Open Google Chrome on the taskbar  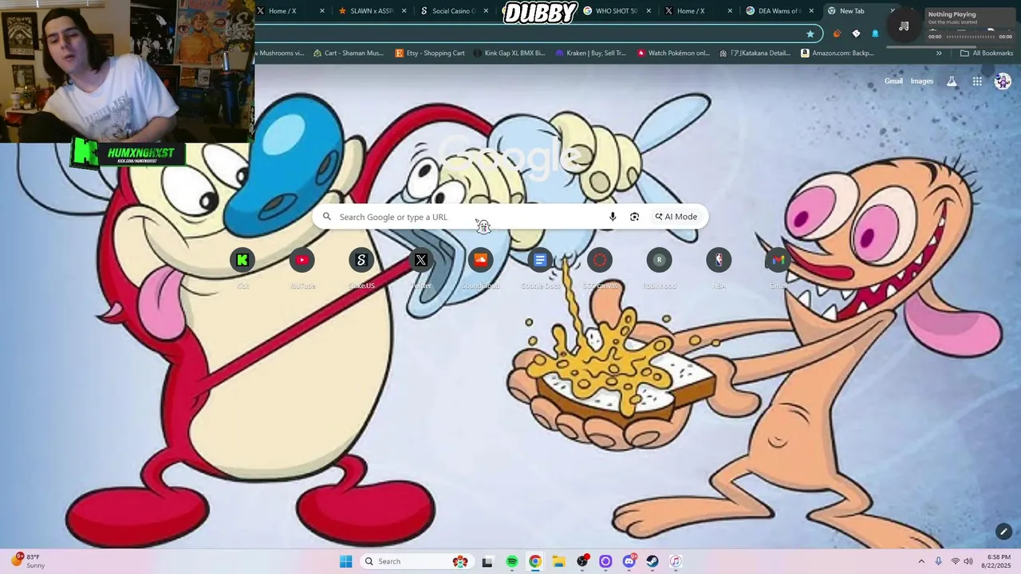535,561
